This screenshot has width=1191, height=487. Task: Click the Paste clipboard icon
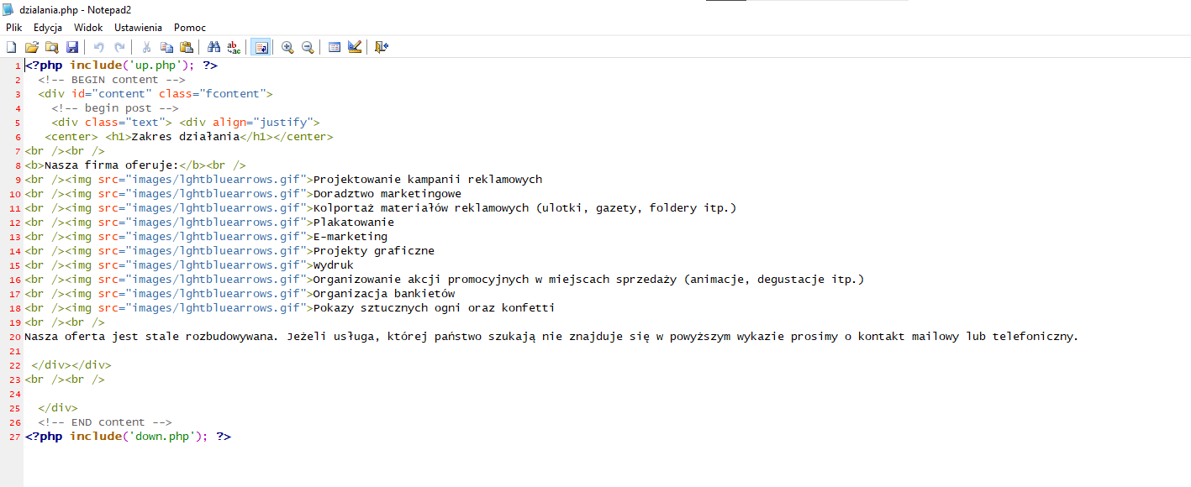(x=187, y=47)
